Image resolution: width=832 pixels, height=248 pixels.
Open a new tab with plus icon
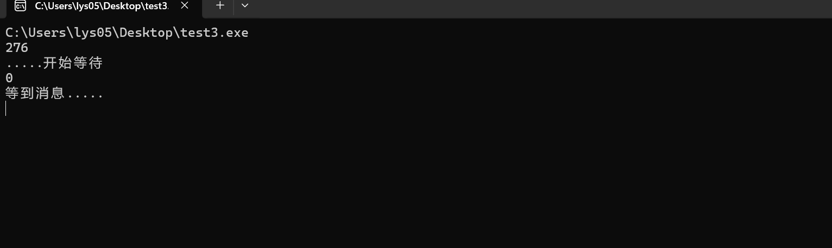(x=220, y=5)
